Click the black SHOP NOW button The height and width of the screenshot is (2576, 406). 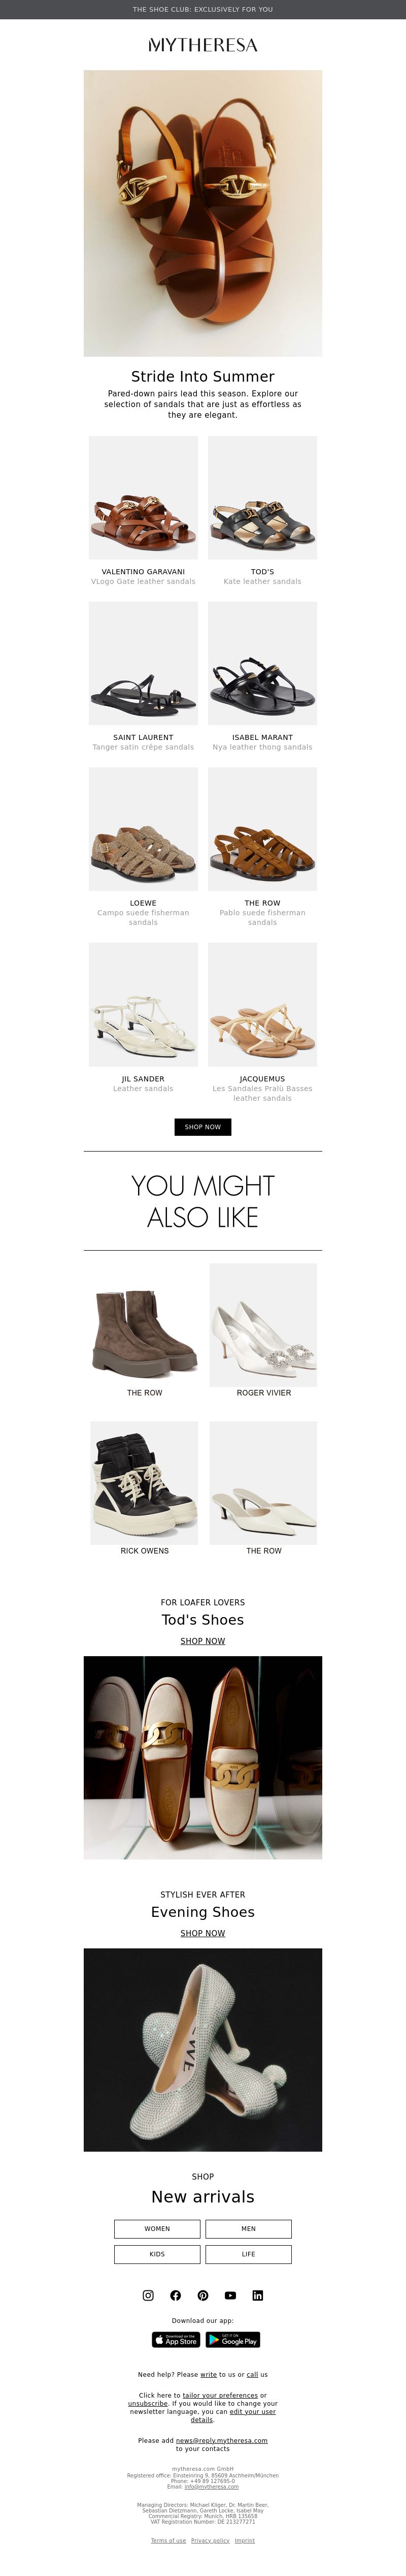(x=202, y=1127)
